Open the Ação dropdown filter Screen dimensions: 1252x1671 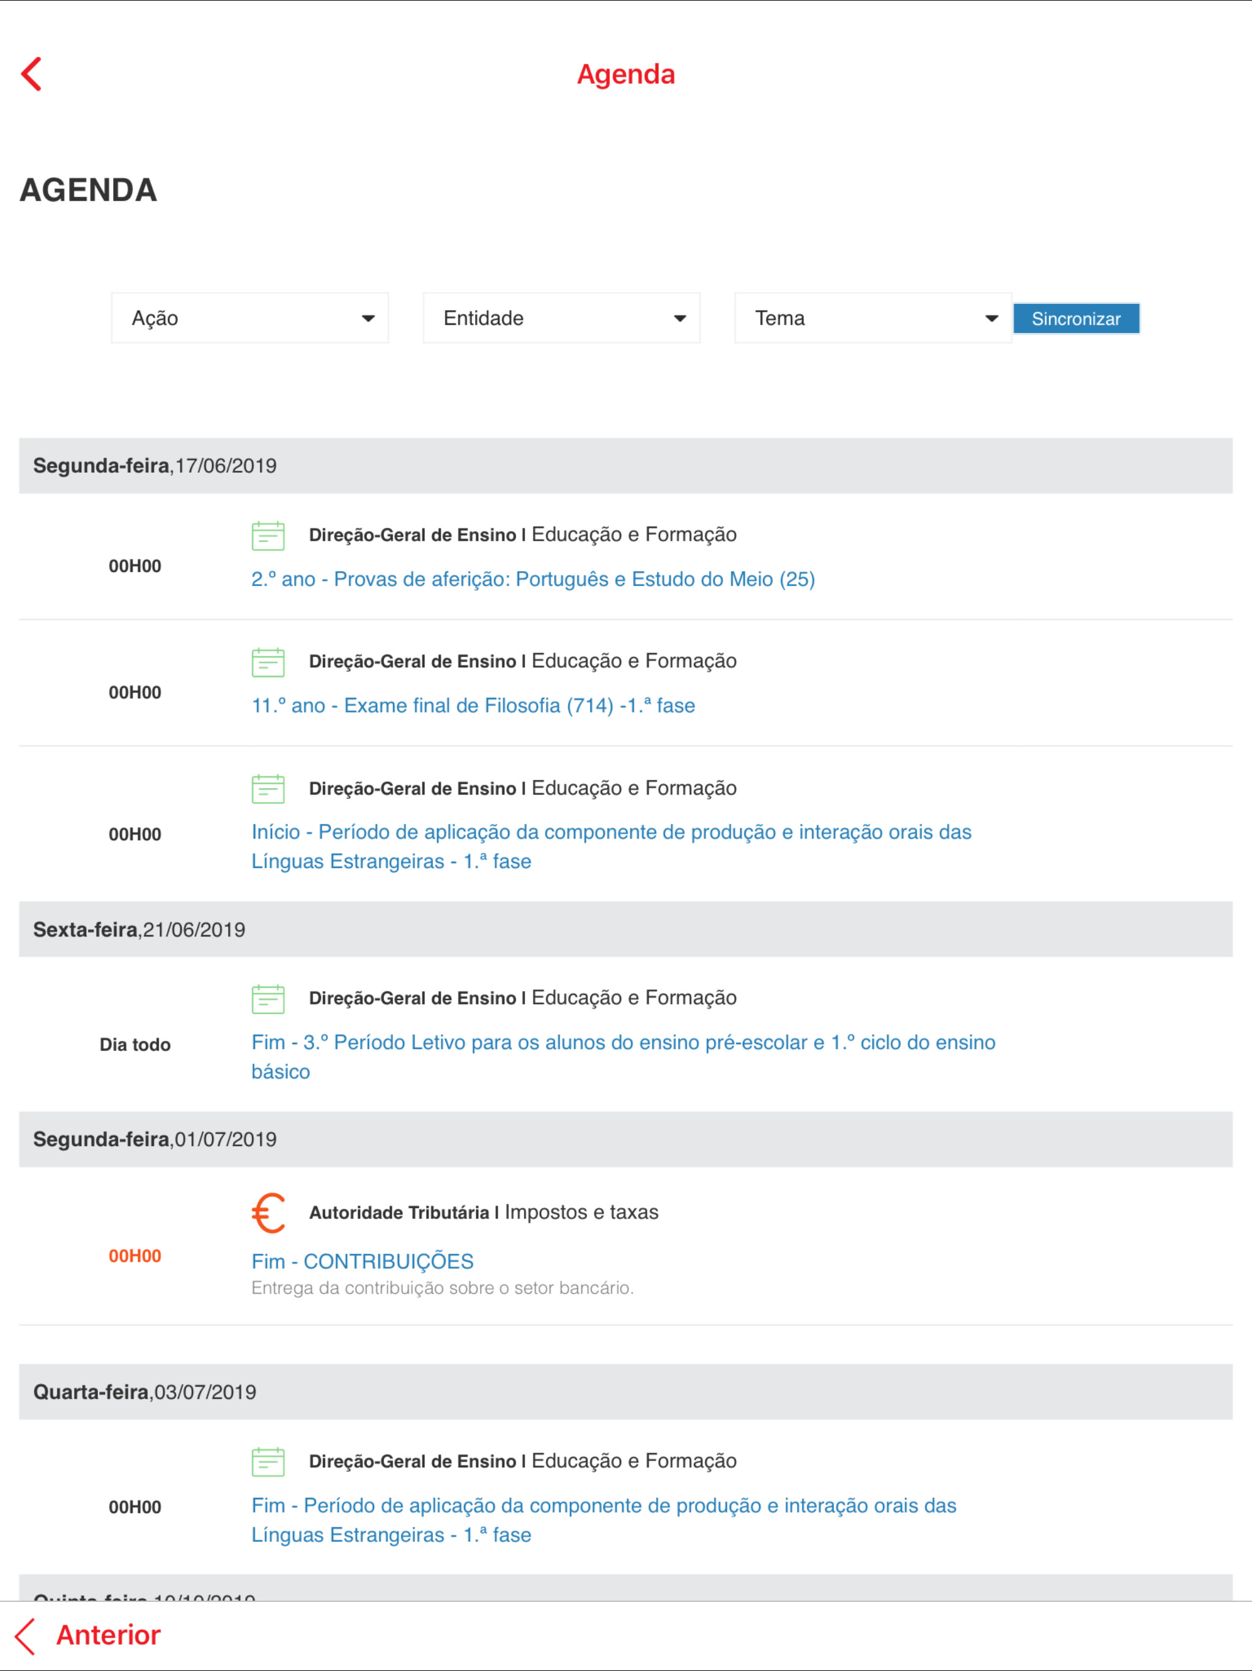pos(250,318)
